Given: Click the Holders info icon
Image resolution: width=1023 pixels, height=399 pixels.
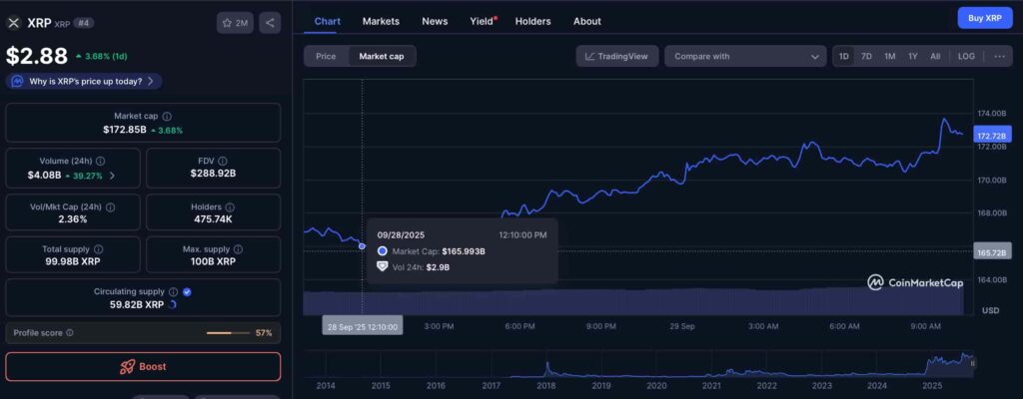Looking at the screenshot, I should pos(231,206).
